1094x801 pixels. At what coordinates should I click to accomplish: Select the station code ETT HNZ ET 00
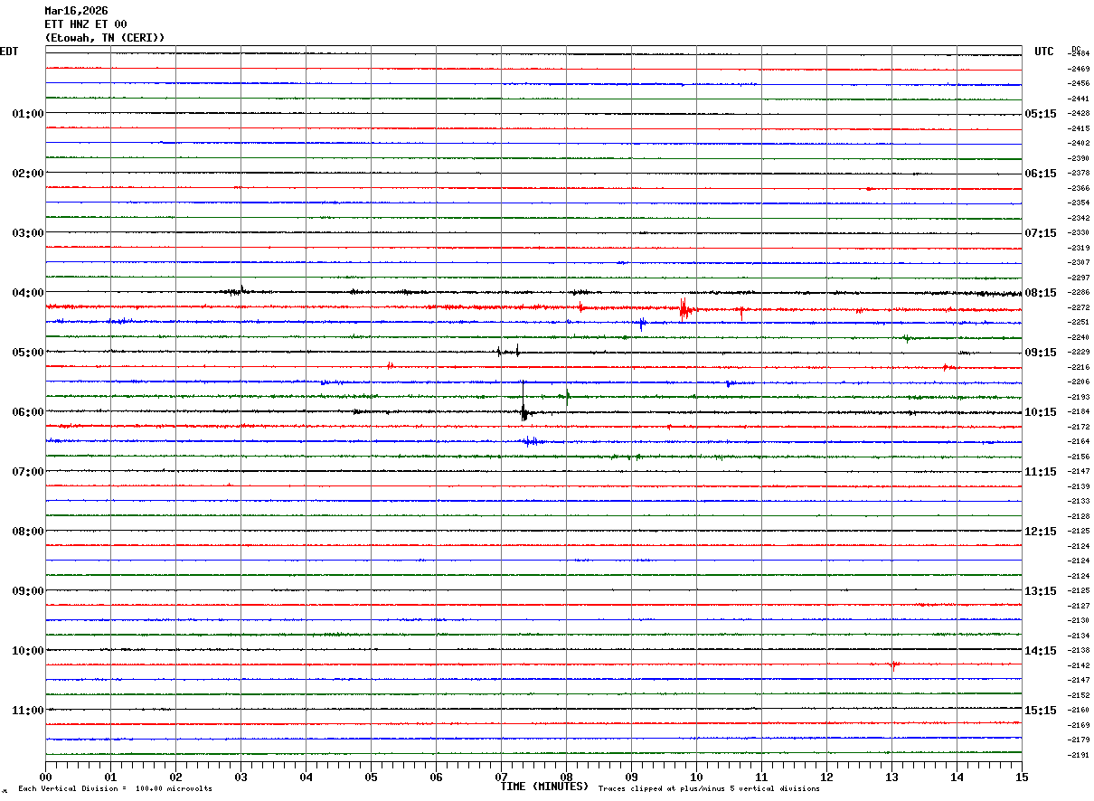[x=86, y=24]
